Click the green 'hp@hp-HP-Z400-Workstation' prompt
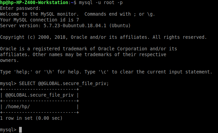 (x=34, y=2)
